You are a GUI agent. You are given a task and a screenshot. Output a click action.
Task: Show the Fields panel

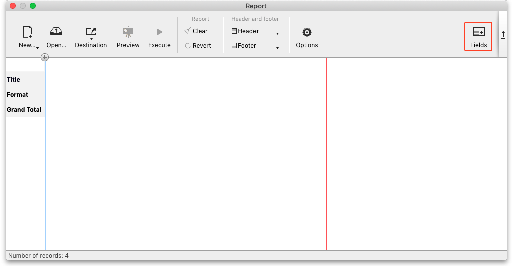[x=478, y=36]
